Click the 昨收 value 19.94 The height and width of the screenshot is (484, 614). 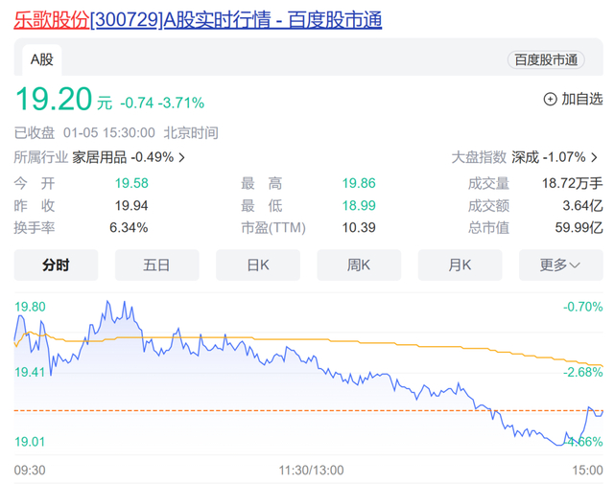tap(131, 205)
